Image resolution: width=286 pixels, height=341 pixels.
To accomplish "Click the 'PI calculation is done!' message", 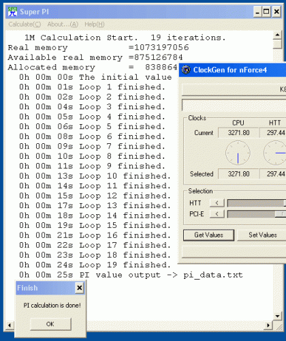I will (x=52, y=306).
